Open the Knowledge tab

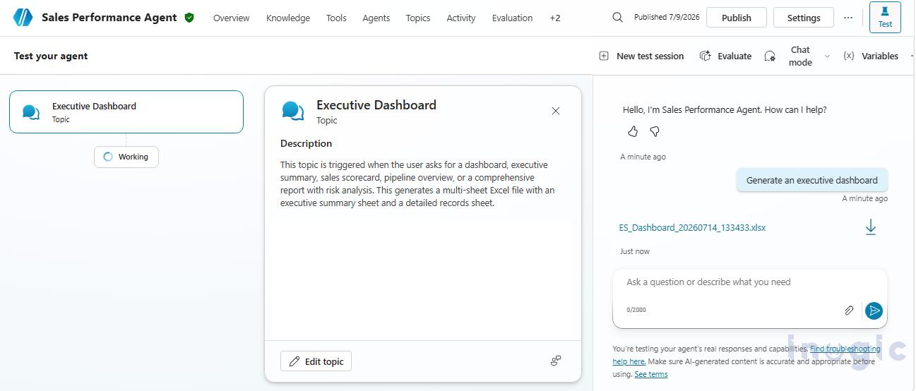tap(288, 18)
